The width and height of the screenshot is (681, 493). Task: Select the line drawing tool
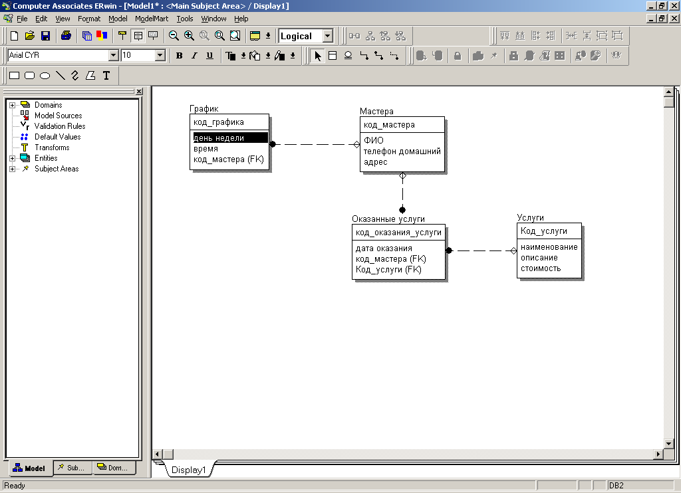(x=61, y=76)
